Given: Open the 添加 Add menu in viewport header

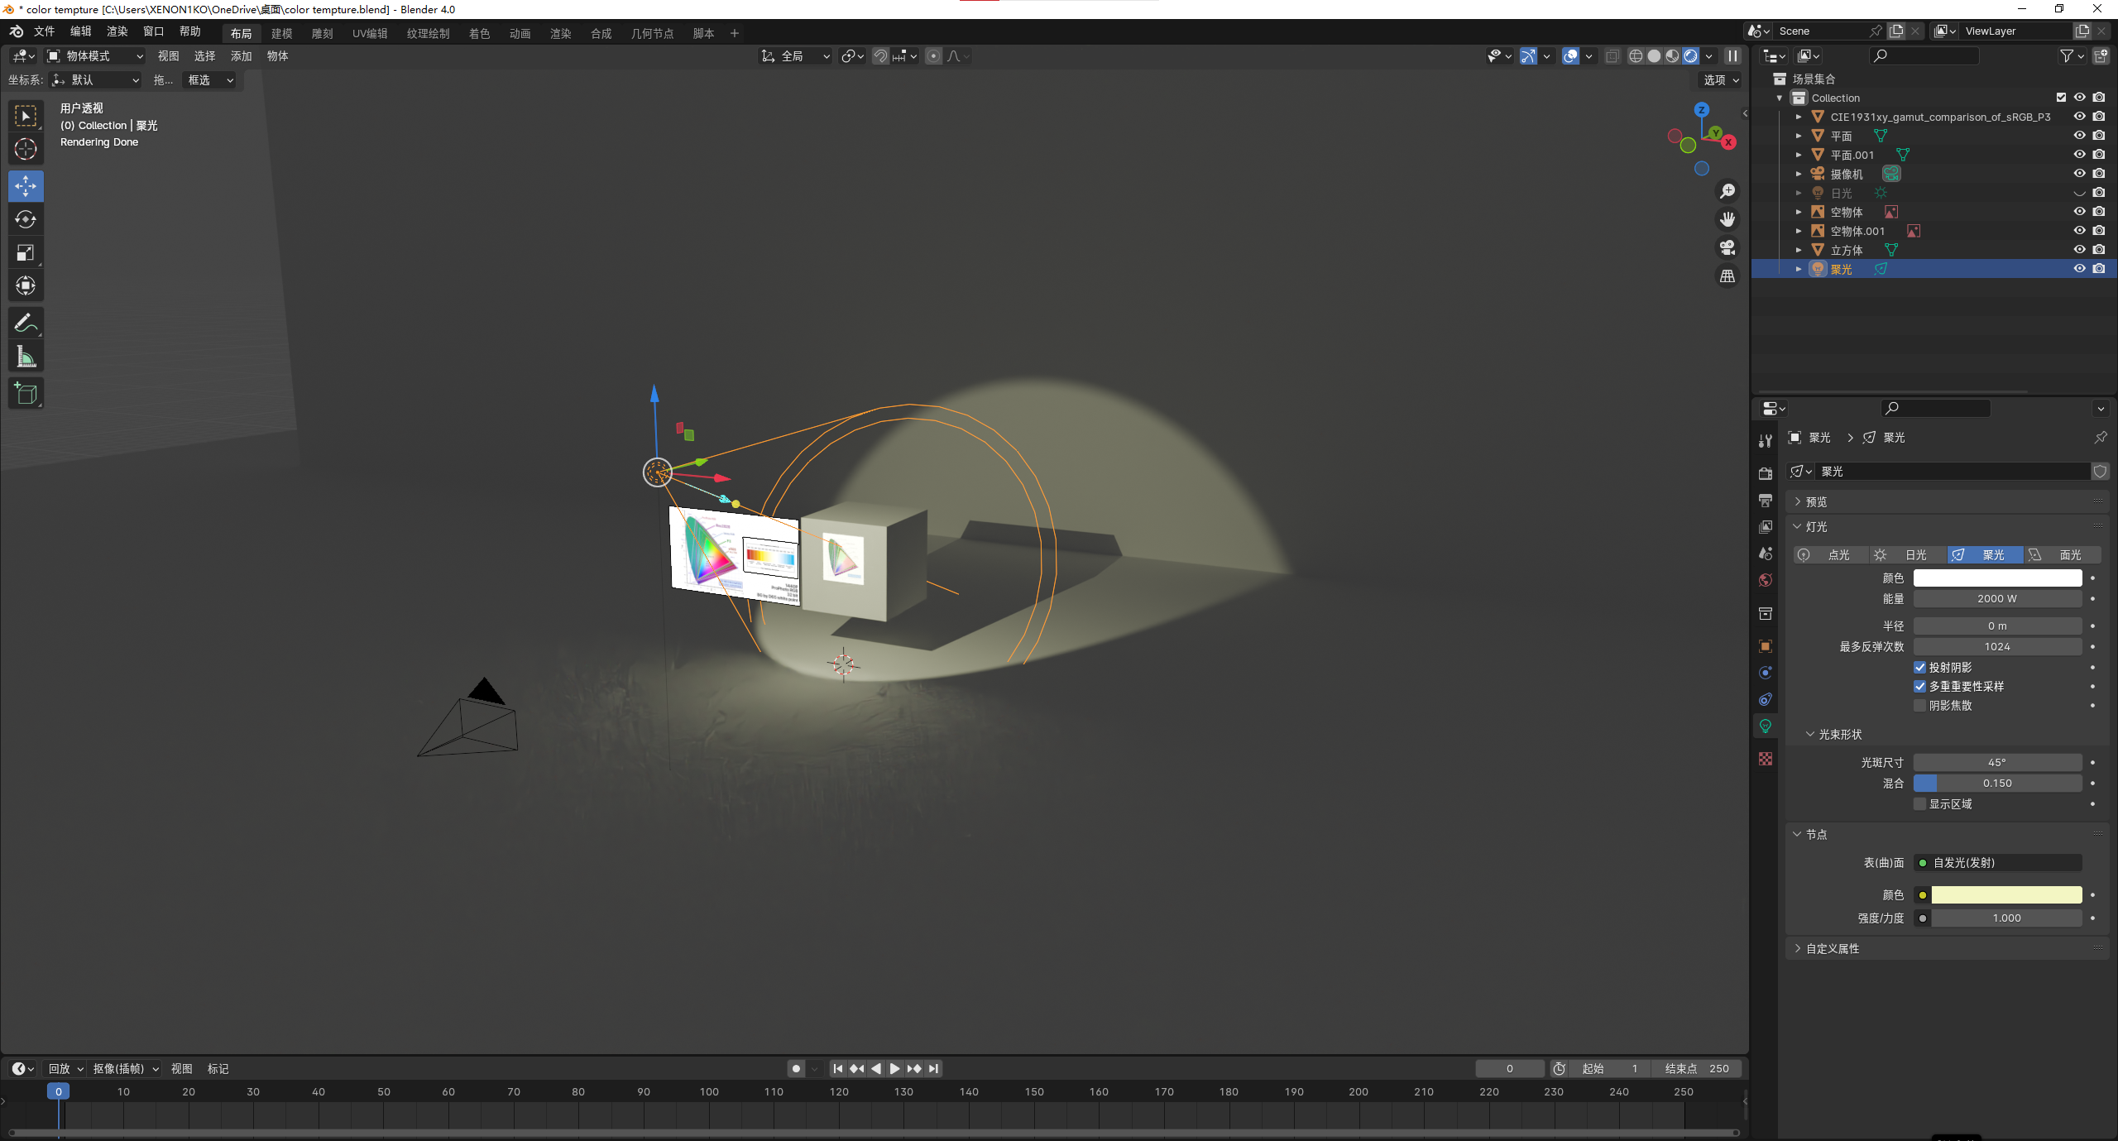Looking at the screenshot, I should pyautogui.click(x=241, y=56).
